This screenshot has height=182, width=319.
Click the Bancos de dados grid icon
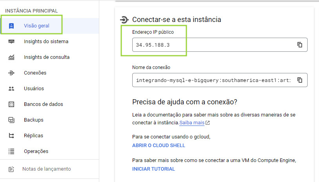click(11, 104)
